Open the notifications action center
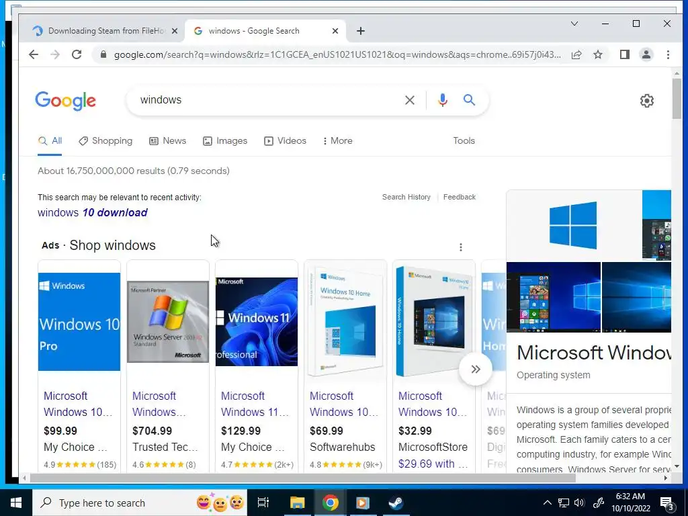The width and height of the screenshot is (688, 516). tap(667, 503)
